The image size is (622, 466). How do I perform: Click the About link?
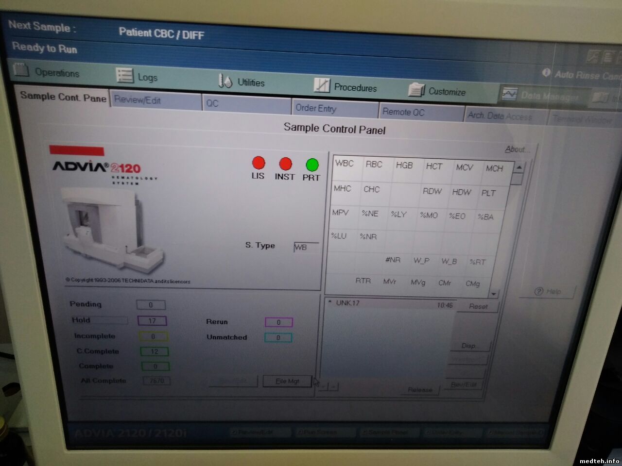517,149
